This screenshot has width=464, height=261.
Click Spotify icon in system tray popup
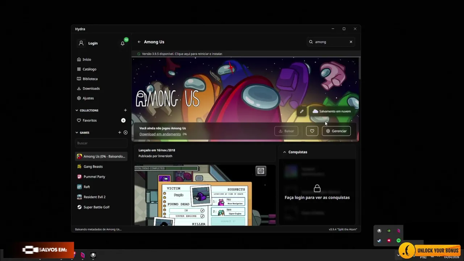(x=398, y=241)
